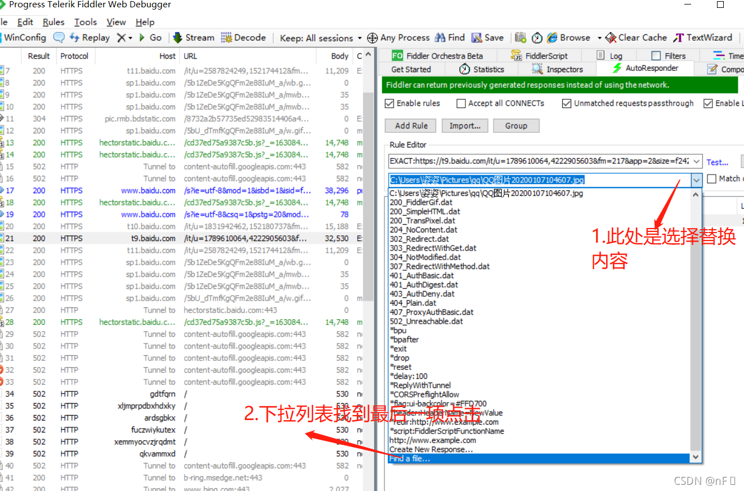
Task: Toggle the Accept all CONNECTs checkbox
Action: point(461,104)
